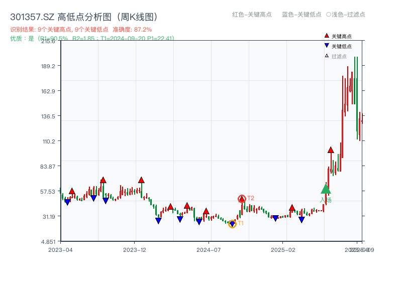Viewport: 402px width, 301px height.
Task: Click blue triangle icon in 关键低点 legend
Action: 327,46
